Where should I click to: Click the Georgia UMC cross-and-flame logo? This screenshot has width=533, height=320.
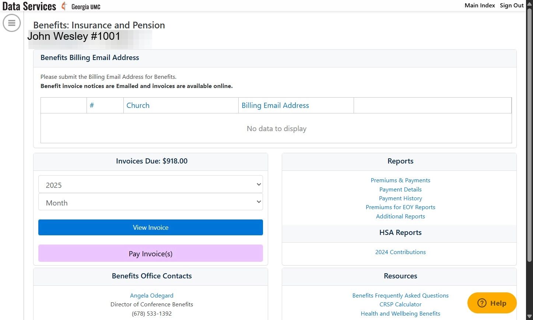click(64, 6)
